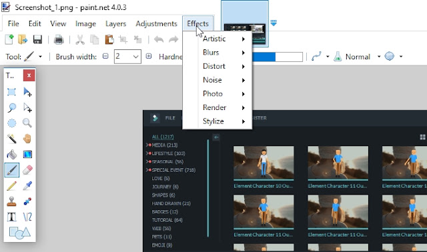Select the Screenshot_1 image thumbnail

245,24
